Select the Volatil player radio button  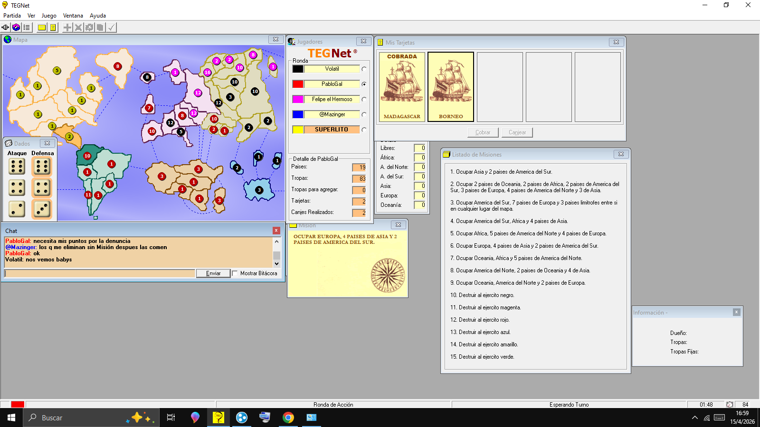click(364, 69)
